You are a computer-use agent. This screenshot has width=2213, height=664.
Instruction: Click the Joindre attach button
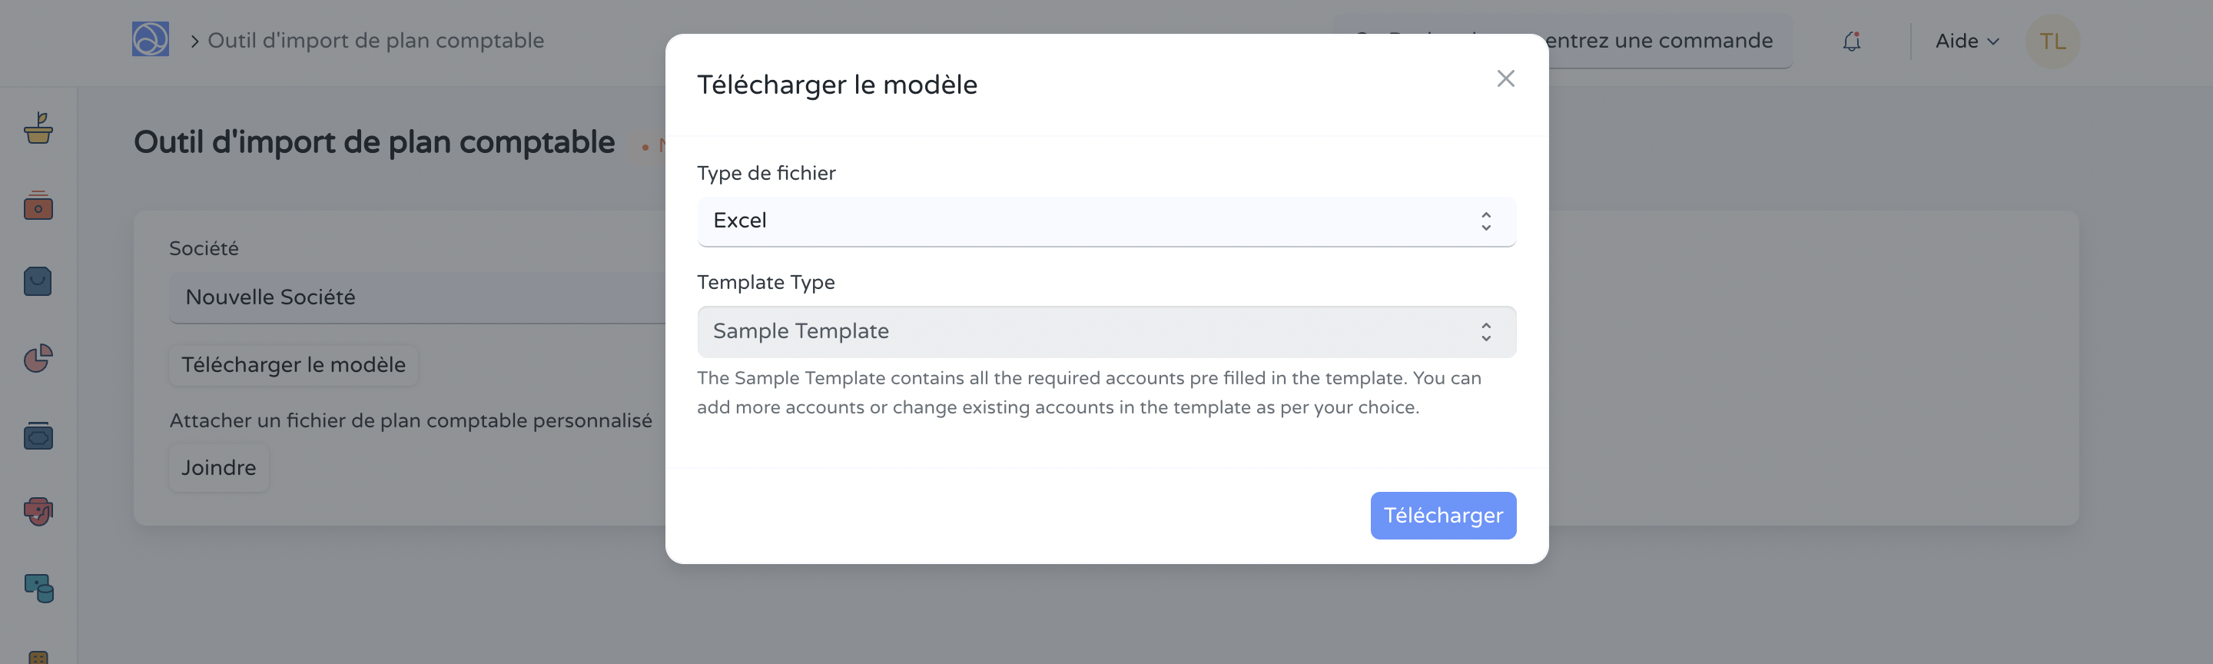[218, 468]
